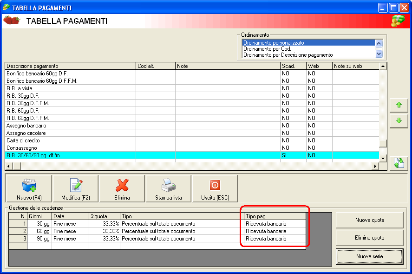Click the Scad. column header
Viewport: 412px width, 274px height.
coord(293,66)
